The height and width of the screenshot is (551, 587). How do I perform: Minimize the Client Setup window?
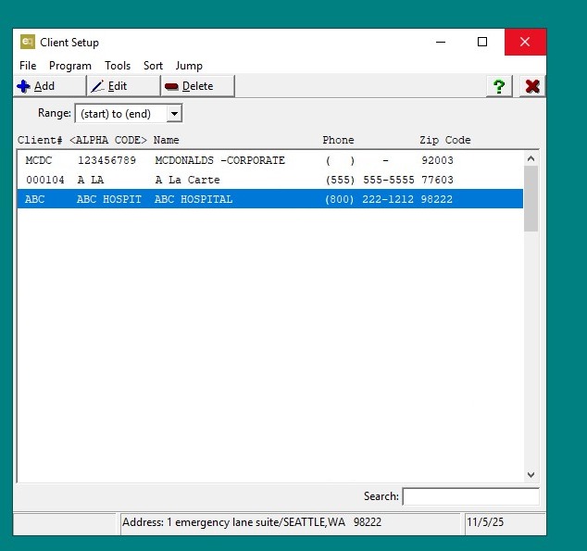(x=441, y=42)
